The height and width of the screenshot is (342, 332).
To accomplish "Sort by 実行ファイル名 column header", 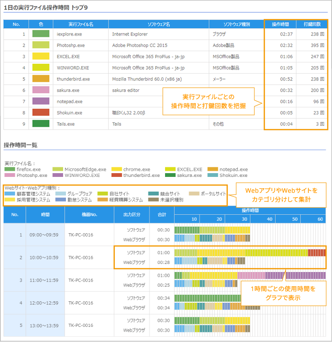I will [81, 24].
